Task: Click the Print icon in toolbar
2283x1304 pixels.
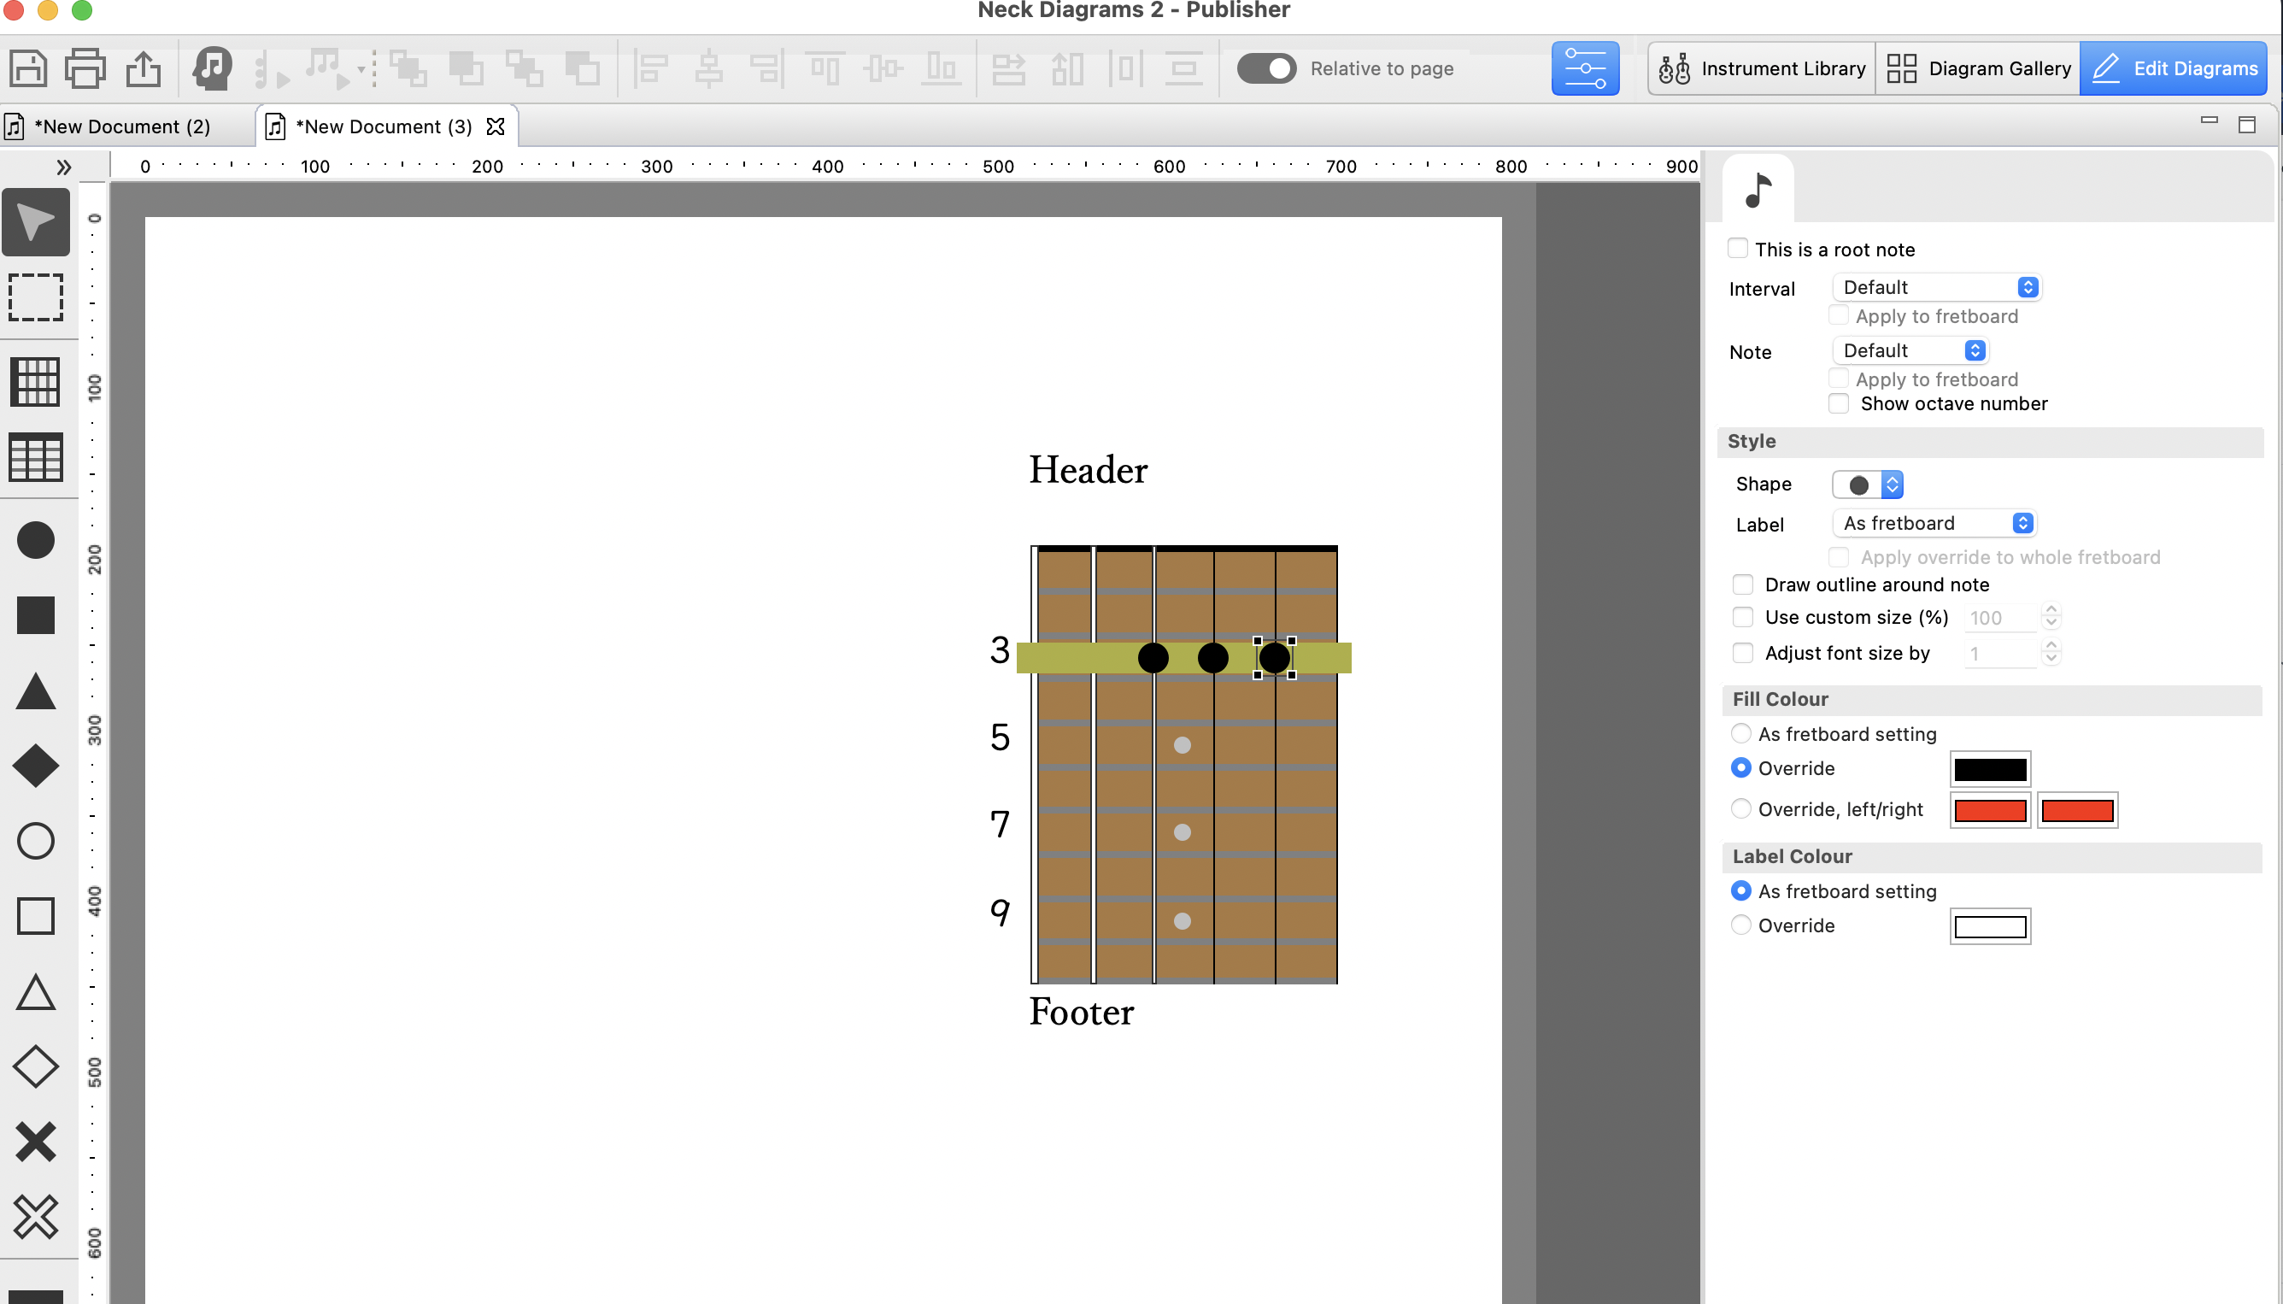Action: coord(85,69)
